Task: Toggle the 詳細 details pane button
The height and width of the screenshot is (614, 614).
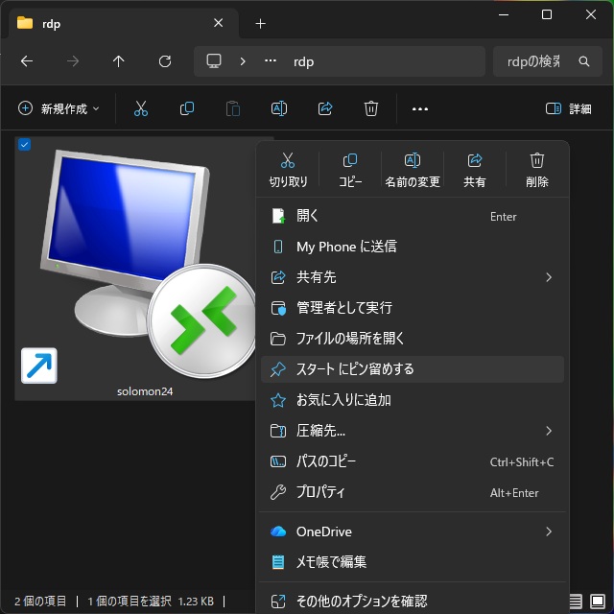Action: coord(568,108)
